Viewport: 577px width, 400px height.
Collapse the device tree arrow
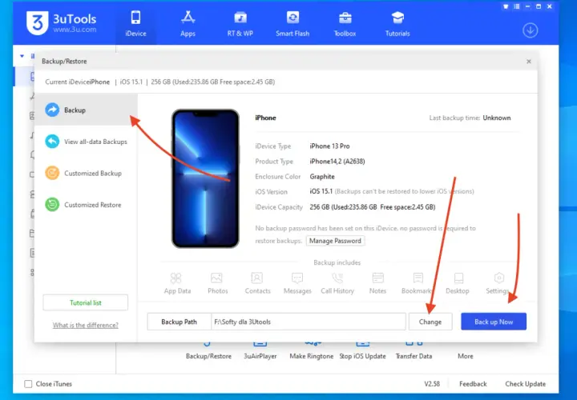pyautogui.click(x=22, y=56)
